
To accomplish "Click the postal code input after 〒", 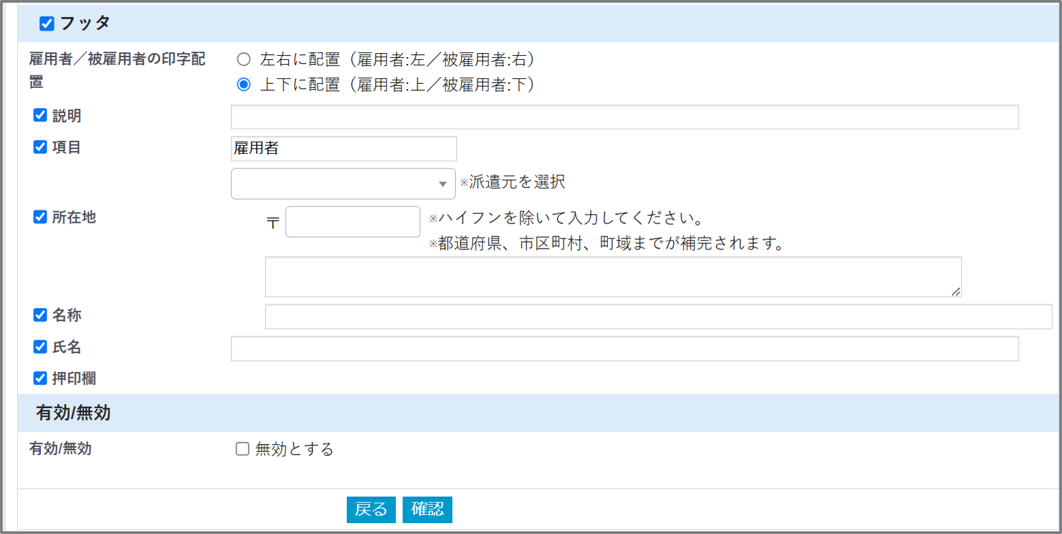I will tap(353, 221).
